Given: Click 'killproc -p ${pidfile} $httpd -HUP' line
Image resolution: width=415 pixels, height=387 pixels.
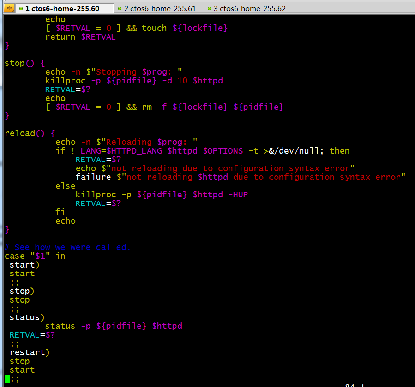Looking at the screenshot, I should pos(162,195).
